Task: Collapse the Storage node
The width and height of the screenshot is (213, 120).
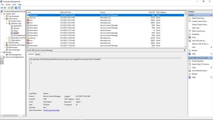Action: pos(2,52)
